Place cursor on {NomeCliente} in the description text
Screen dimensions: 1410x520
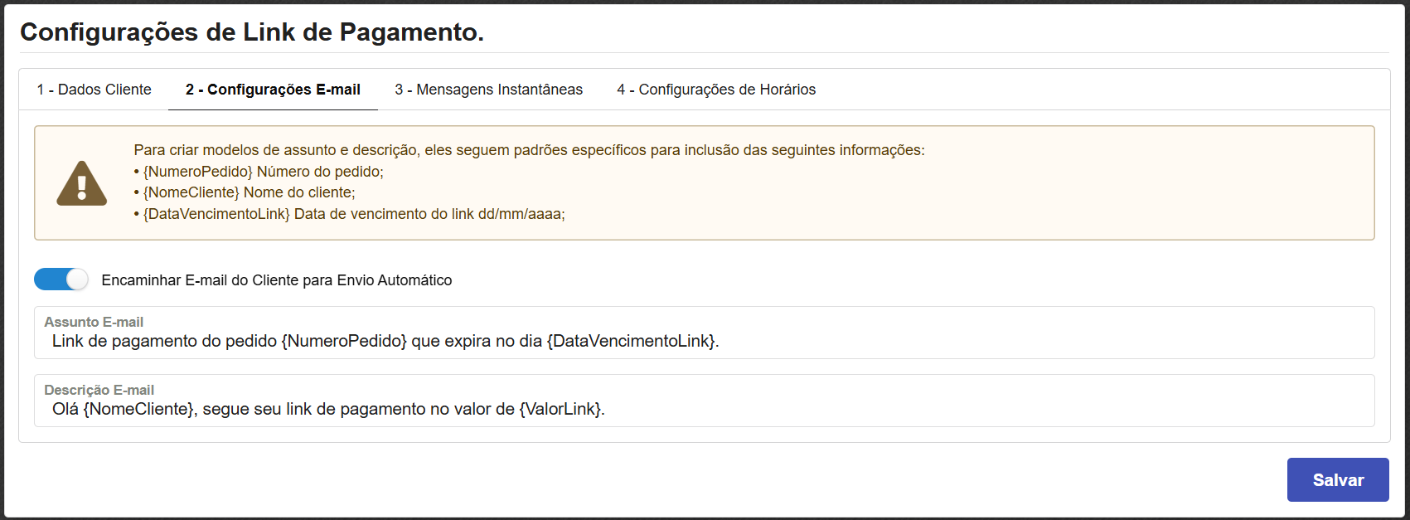[138, 409]
